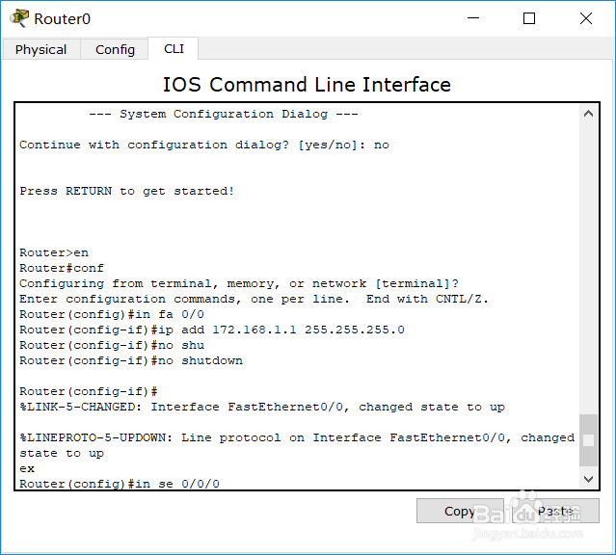
Task: Click the 'Continue with configuration dialog?' line
Action: pos(204,145)
